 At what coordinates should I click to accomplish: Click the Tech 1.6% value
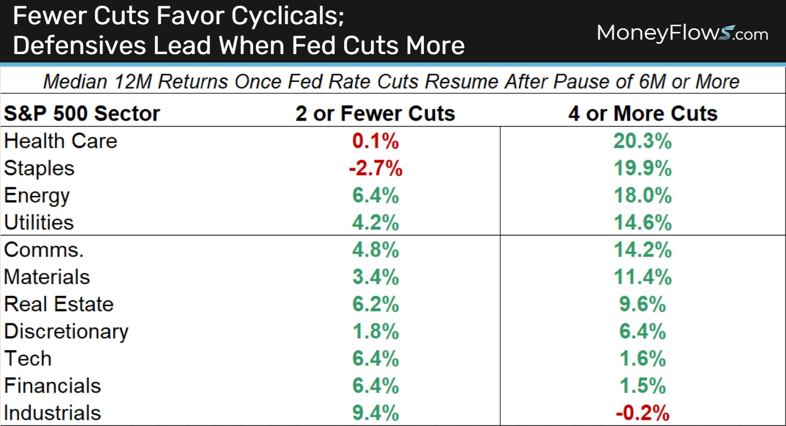click(643, 359)
